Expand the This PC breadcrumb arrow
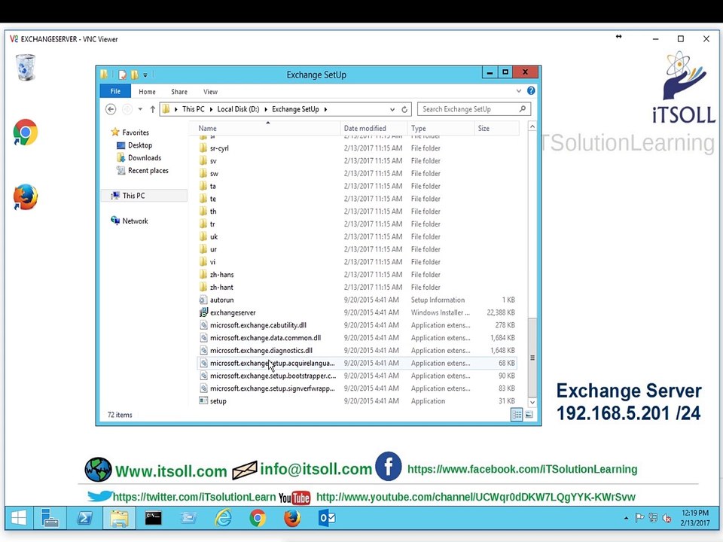This screenshot has height=542, width=723. point(211,109)
